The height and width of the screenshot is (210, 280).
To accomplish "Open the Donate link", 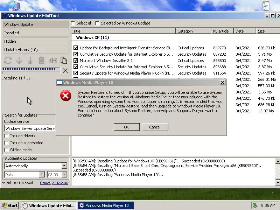I will tap(45, 183).
